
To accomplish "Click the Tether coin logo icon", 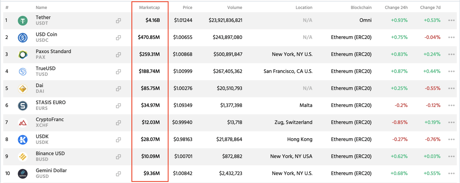I will (x=23, y=21).
